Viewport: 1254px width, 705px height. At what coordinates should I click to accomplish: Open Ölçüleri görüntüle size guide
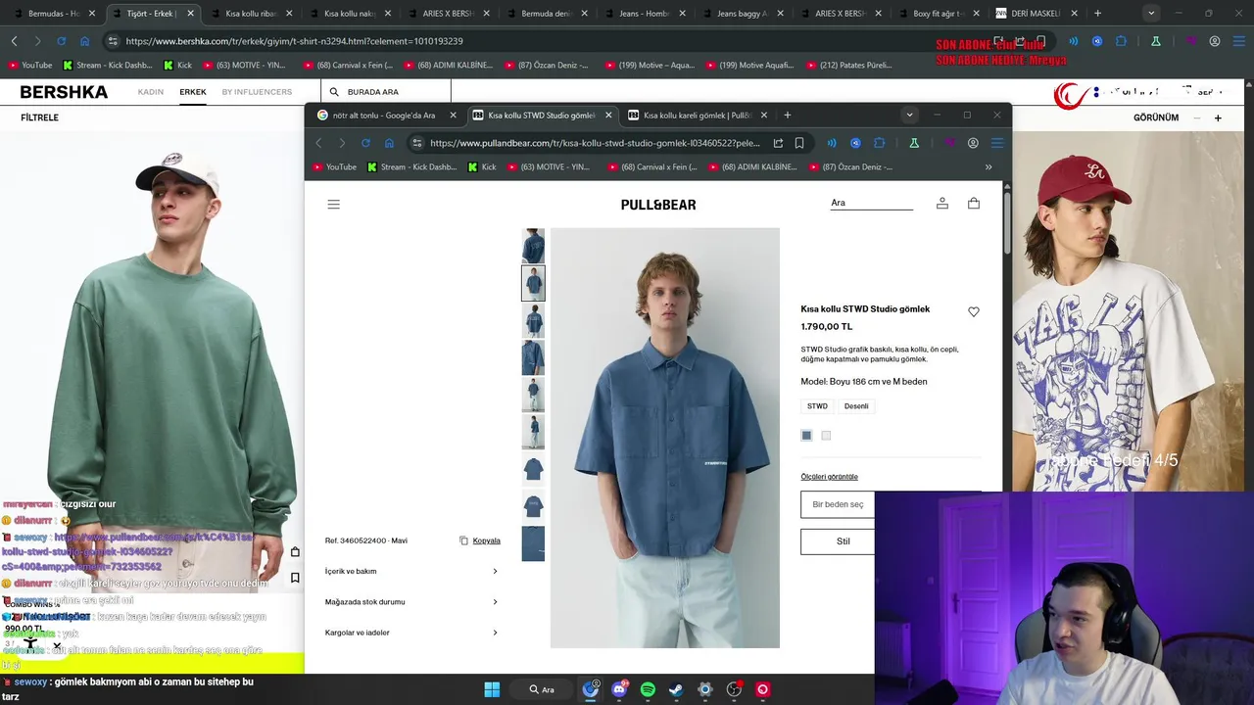pyautogui.click(x=829, y=477)
